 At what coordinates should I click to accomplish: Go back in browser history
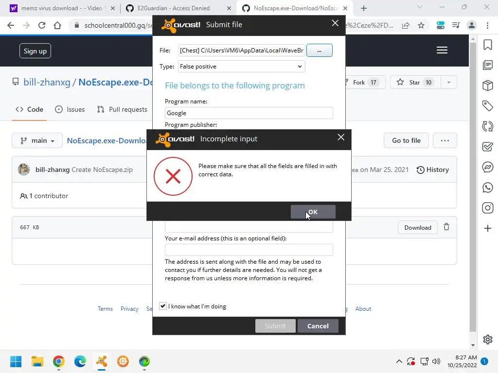click(x=11, y=25)
